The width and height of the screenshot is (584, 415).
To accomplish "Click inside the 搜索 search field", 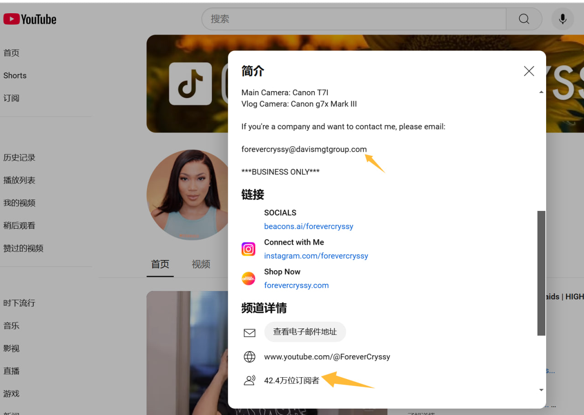I will [x=354, y=19].
